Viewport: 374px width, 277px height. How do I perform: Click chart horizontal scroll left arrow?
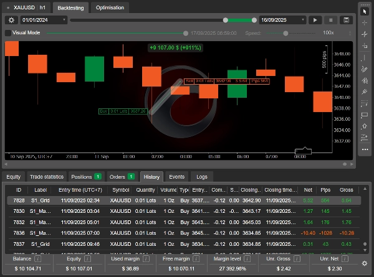pos(6,164)
